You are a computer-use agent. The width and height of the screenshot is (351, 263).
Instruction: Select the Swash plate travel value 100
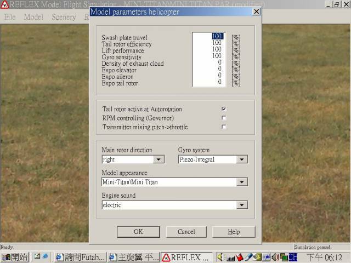pyautogui.click(x=217, y=36)
